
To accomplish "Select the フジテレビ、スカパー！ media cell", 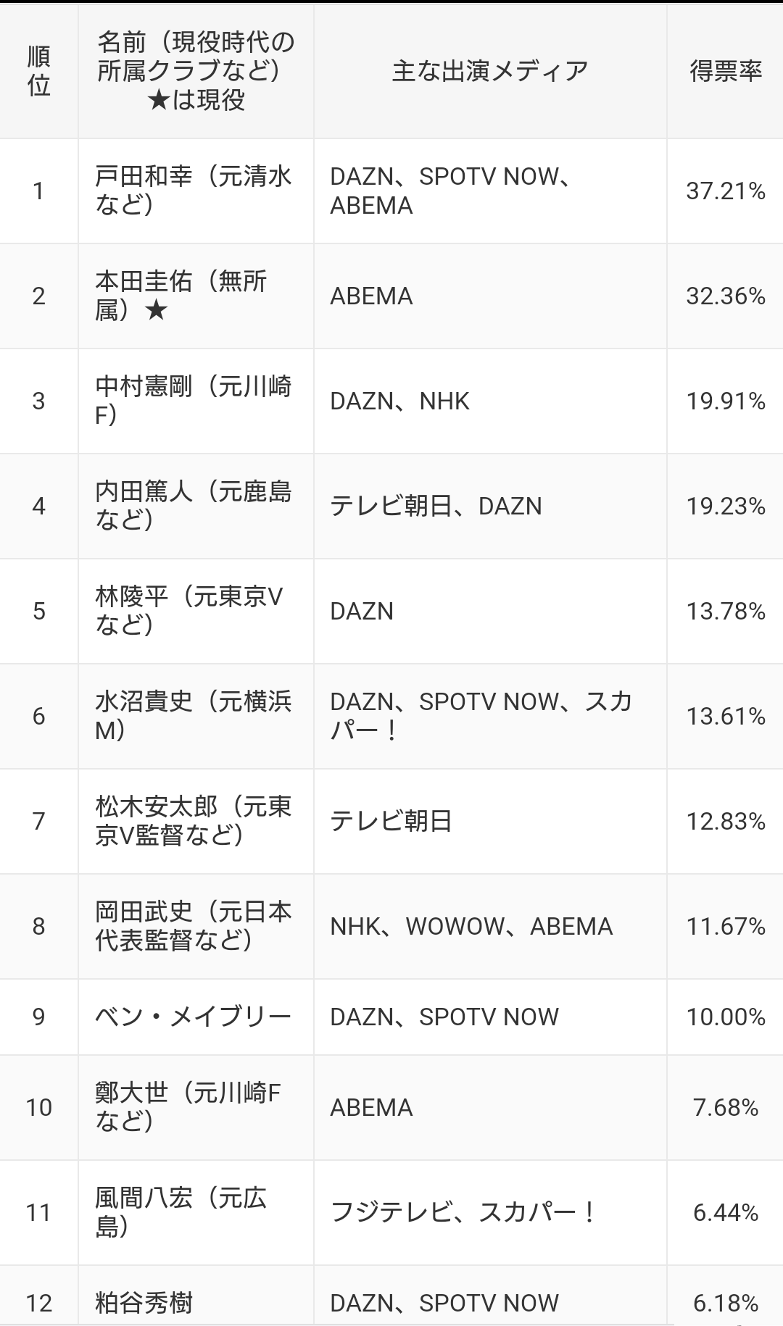I will 490,1212.
